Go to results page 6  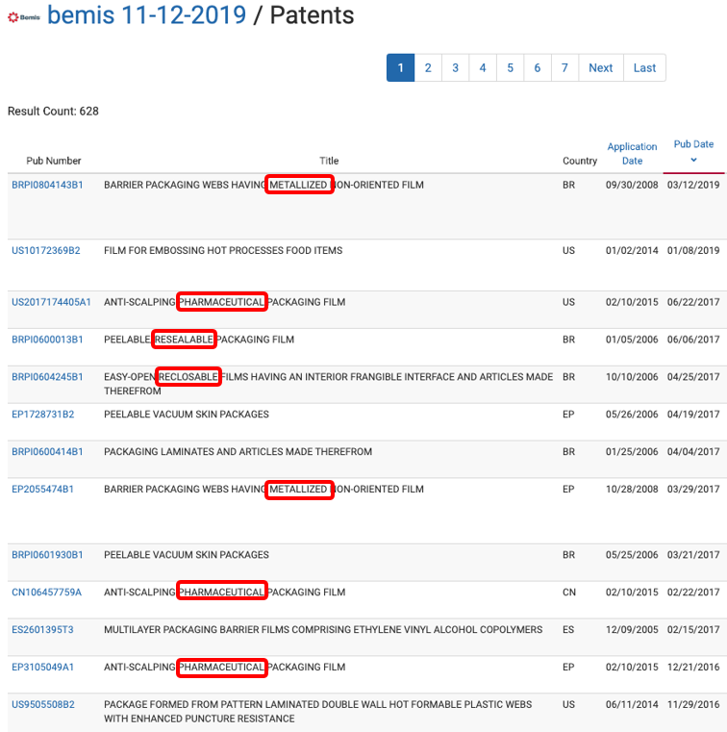[x=538, y=68]
